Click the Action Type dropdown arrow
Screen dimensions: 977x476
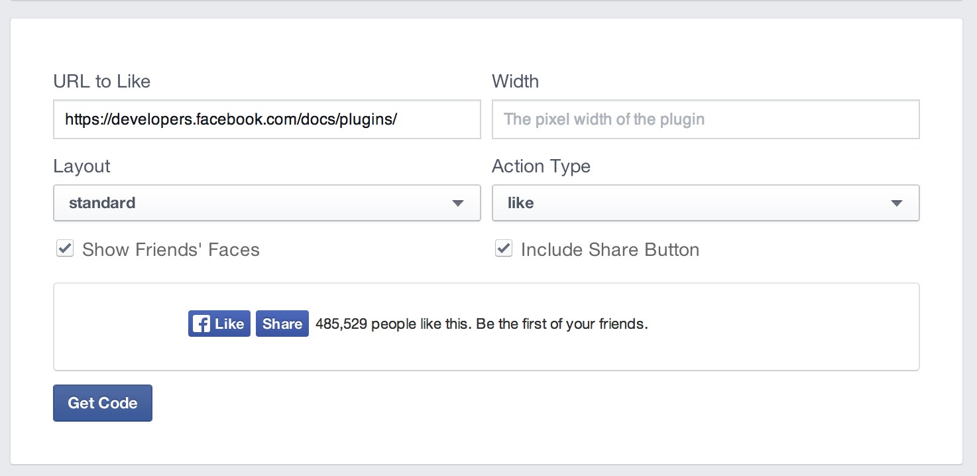(x=897, y=204)
